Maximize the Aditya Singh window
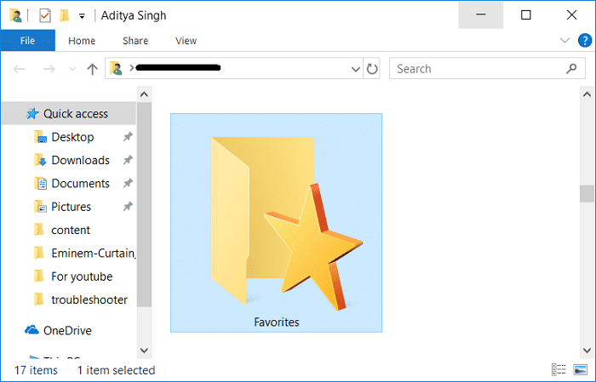The width and height of the screenshot is (596, 382). click(526, 15)
